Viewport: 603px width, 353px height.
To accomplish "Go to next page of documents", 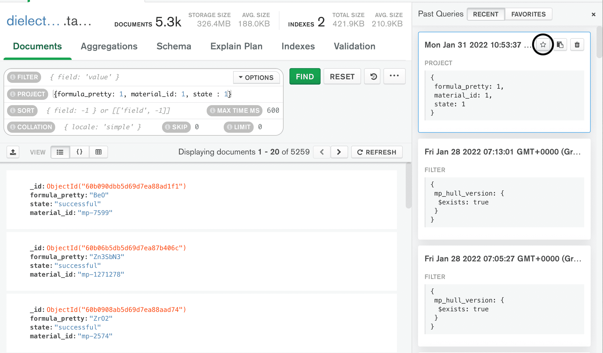I will (339, 152).
